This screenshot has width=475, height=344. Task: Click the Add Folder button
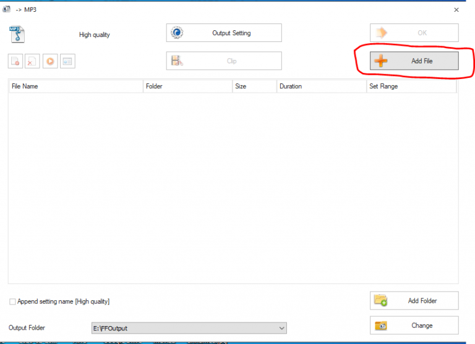tap(414, 300)
